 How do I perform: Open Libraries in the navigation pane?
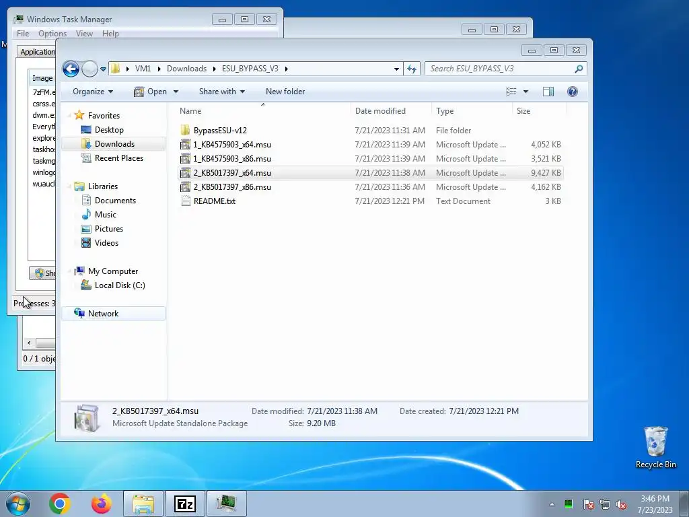pyautogui.click(x=103, y=186)
